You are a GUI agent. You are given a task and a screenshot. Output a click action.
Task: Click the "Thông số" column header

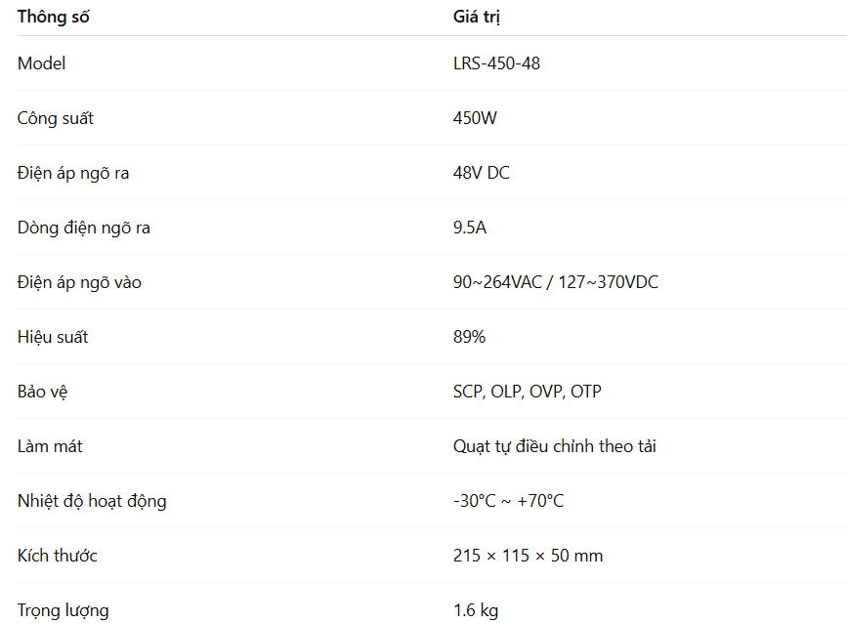(x=53, y=17)
